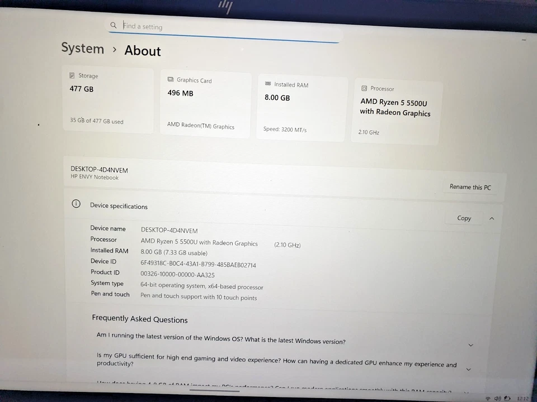
Task: Select the Installed RAM value 8.00 GB
Action: click(x=277, y=97)
